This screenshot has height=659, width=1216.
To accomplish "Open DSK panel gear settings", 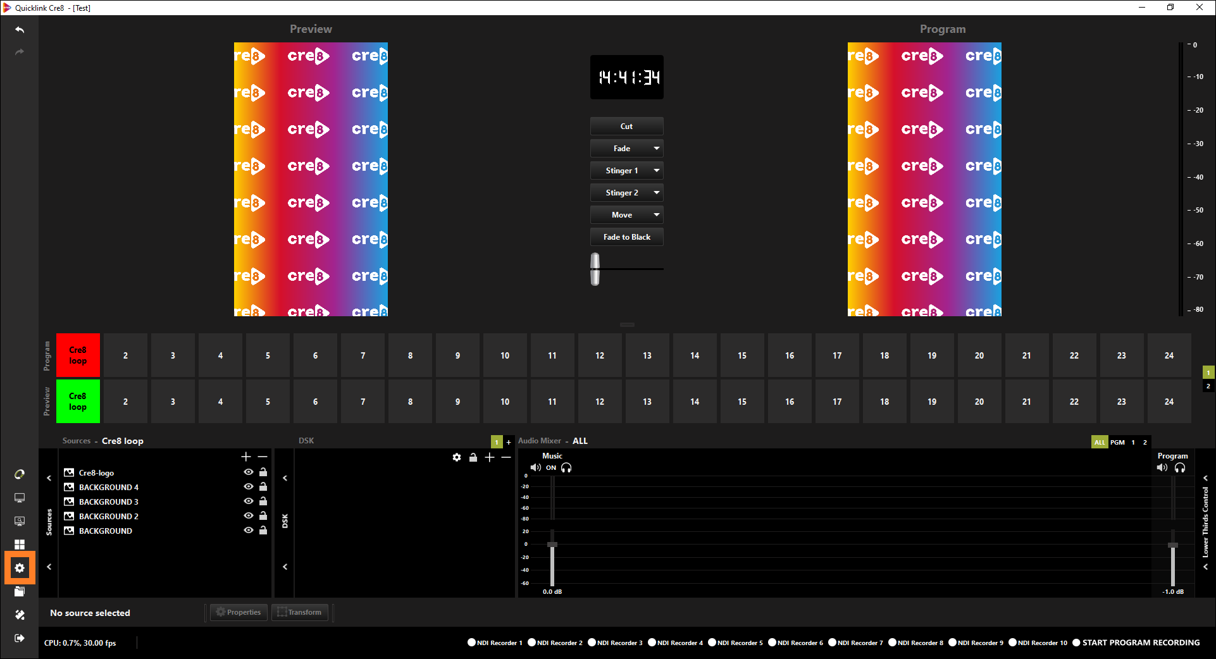I will (x=457, y=457).
